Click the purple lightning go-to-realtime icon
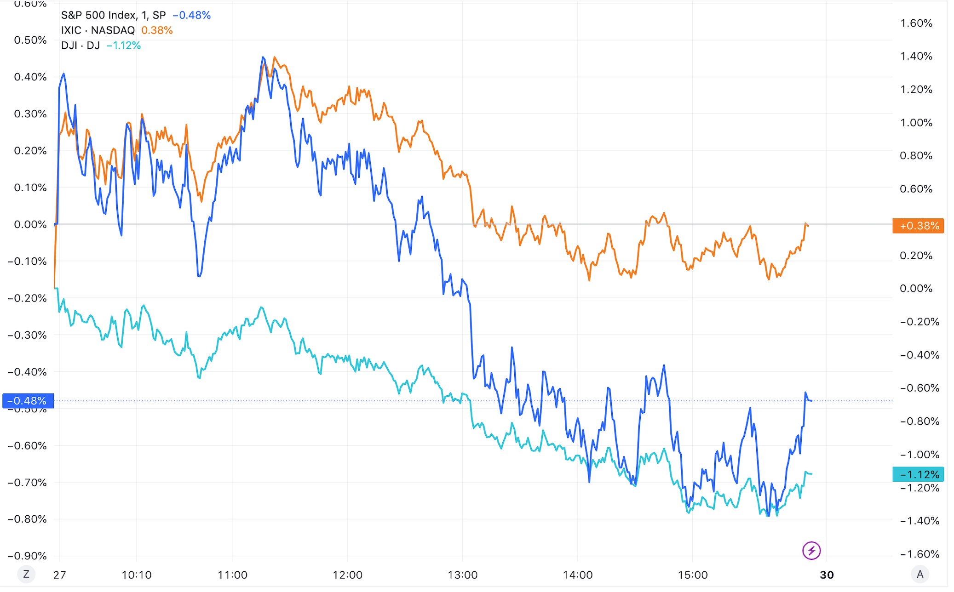This screenshot has width=954, height=592. pos(811,550)
